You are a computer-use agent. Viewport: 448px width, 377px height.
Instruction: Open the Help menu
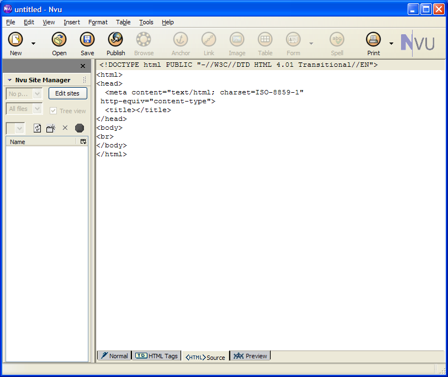(168, 22)
